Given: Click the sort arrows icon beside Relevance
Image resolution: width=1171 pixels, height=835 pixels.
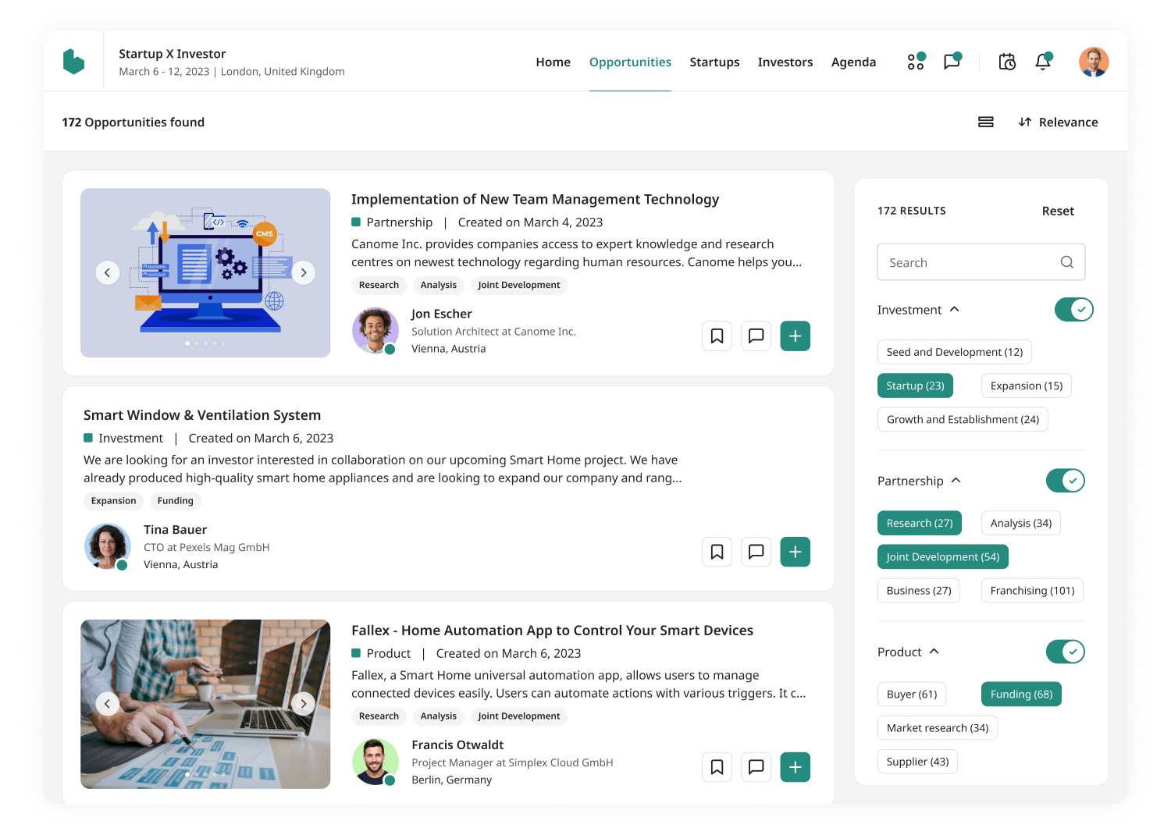Looking at the screenshot, I should (1025, 122).
